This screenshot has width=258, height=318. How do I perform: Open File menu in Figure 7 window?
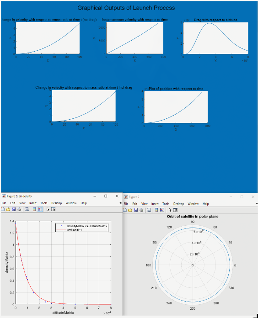[126, 204]
